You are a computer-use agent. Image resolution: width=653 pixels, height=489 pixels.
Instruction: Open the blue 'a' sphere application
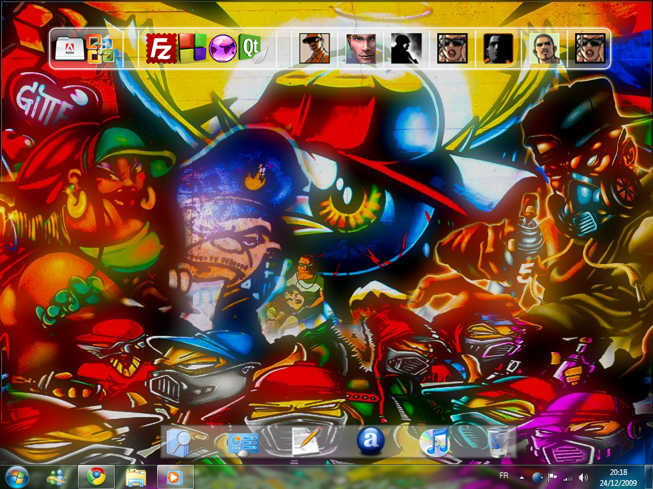(370, 441)
